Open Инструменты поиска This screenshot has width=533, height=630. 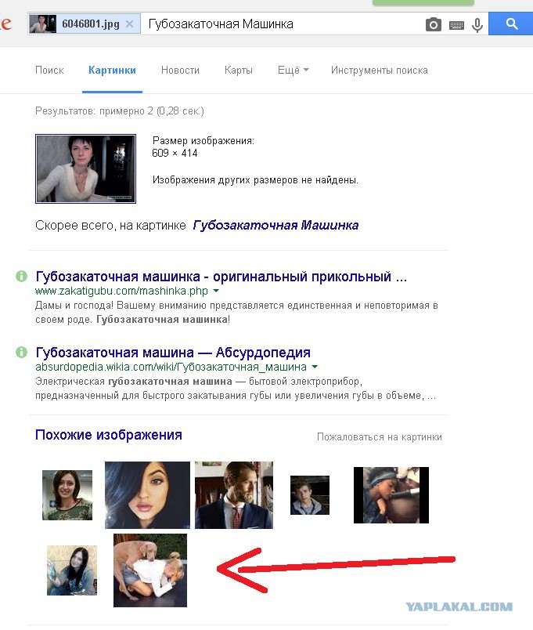tap(380, 70)
